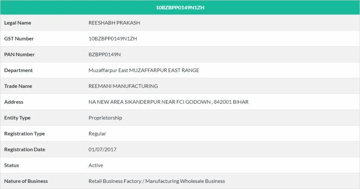360x189 pixels.
Task: Click the Status value Active
Action: click(x=96, y=165)
